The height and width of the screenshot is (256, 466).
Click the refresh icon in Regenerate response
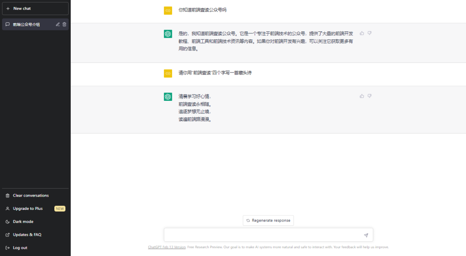click(x=248, y=220)
